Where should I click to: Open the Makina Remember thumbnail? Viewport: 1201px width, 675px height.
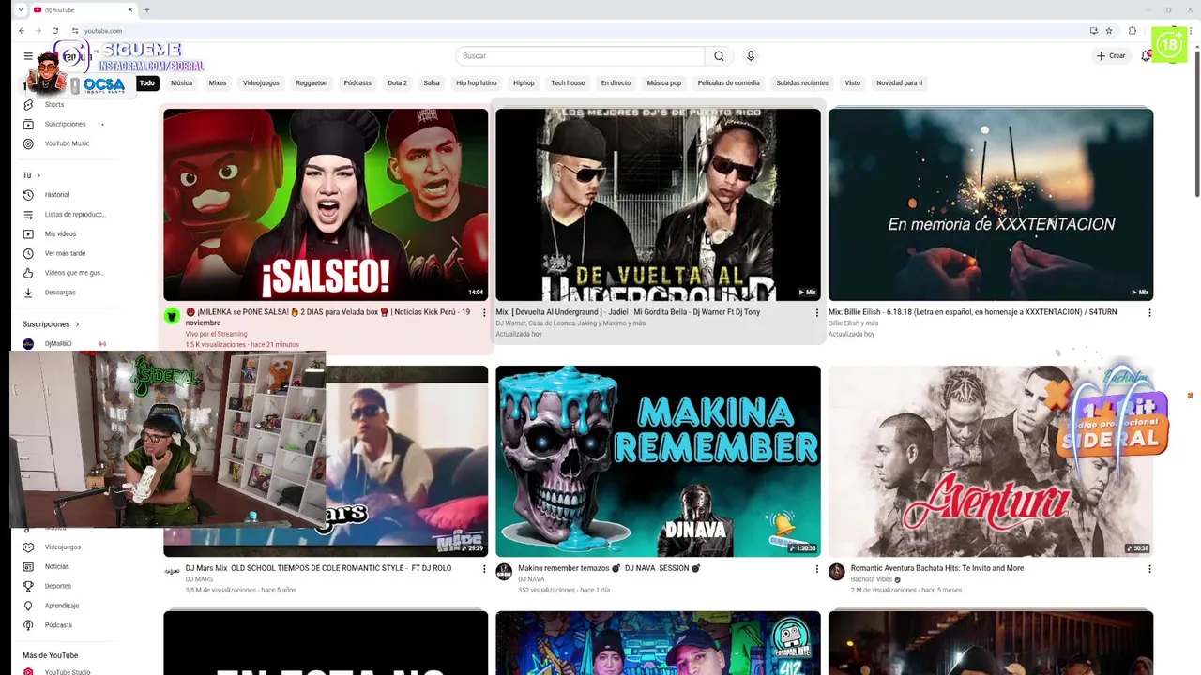658,461
